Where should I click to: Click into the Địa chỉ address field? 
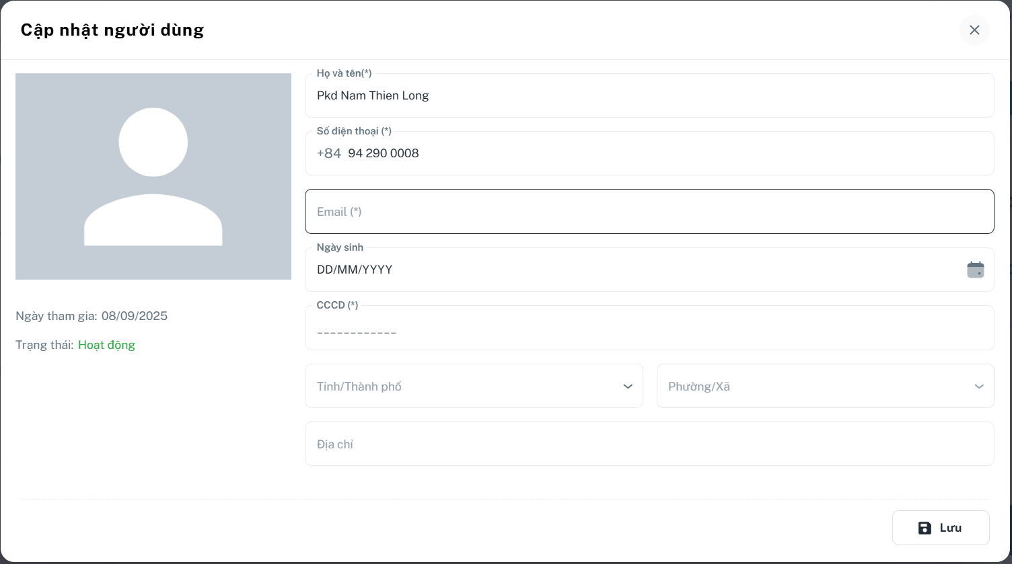[649, 444]
